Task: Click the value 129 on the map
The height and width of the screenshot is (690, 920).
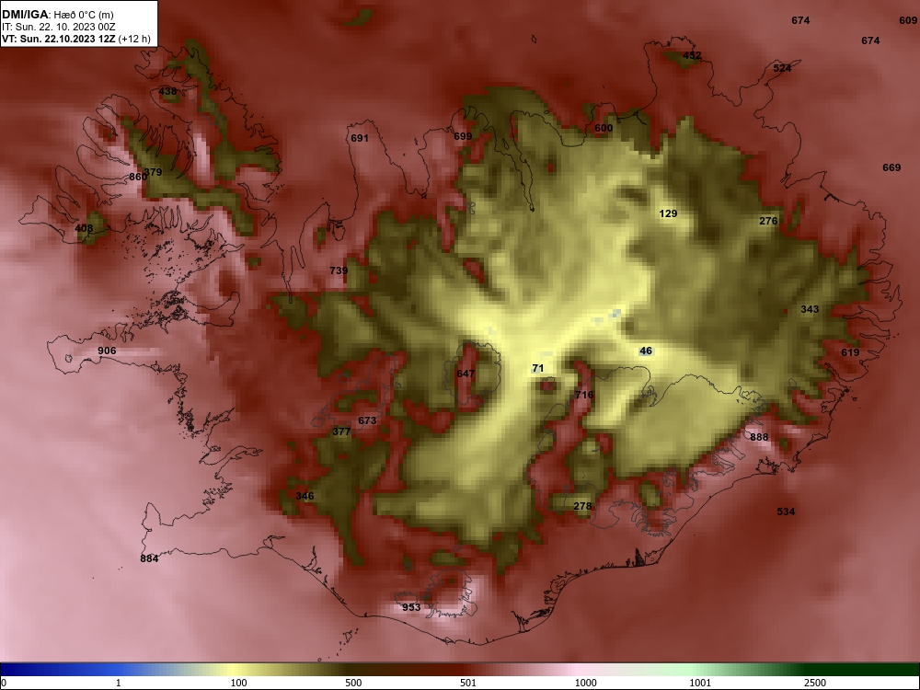Action: click(668, 213)
